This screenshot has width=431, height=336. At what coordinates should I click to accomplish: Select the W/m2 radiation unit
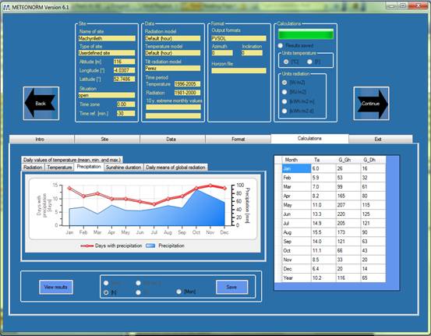[284, 82]
